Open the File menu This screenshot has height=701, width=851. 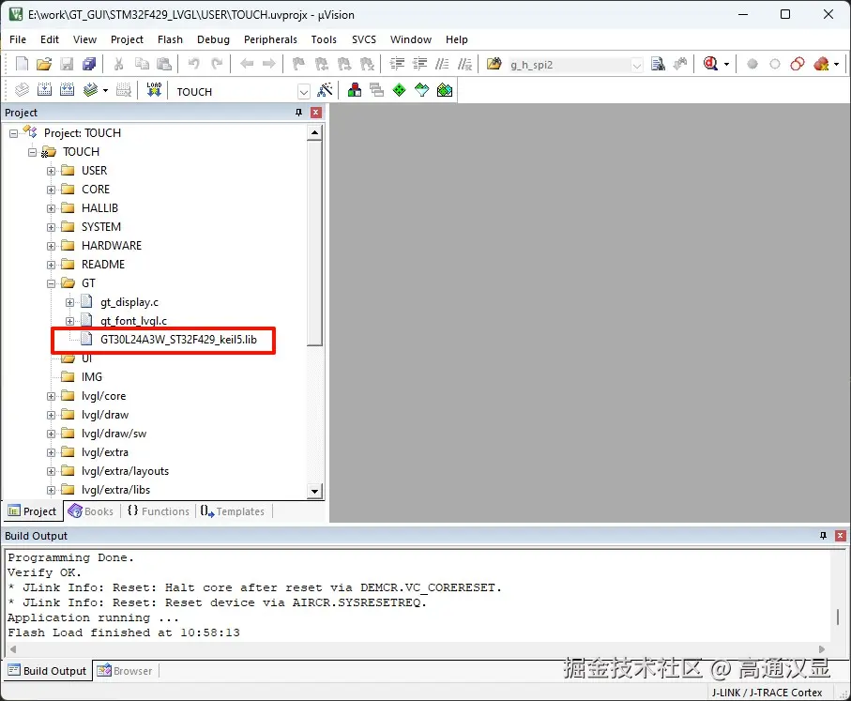coord(18,39)
